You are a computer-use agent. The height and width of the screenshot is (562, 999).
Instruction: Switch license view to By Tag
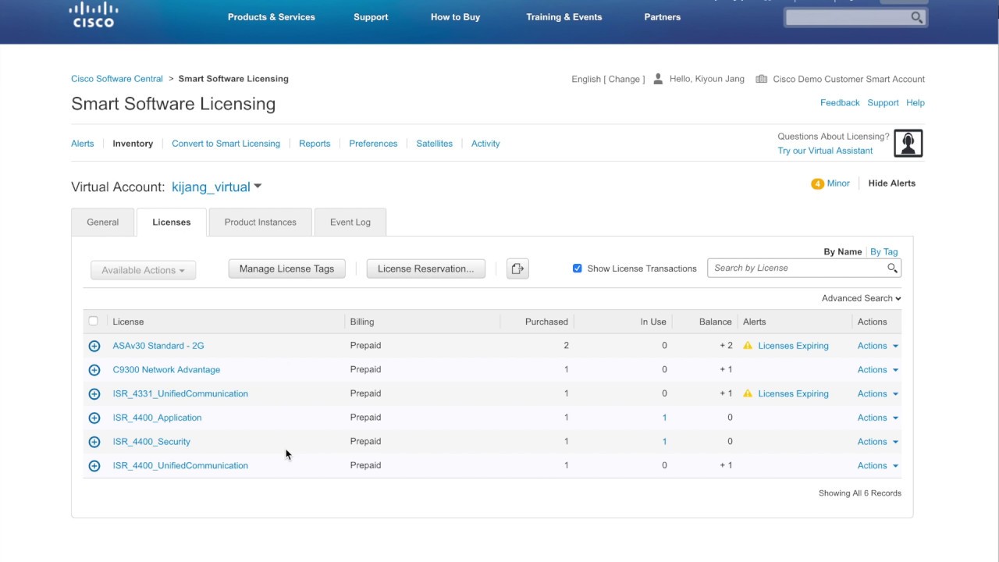pos(884,252)
